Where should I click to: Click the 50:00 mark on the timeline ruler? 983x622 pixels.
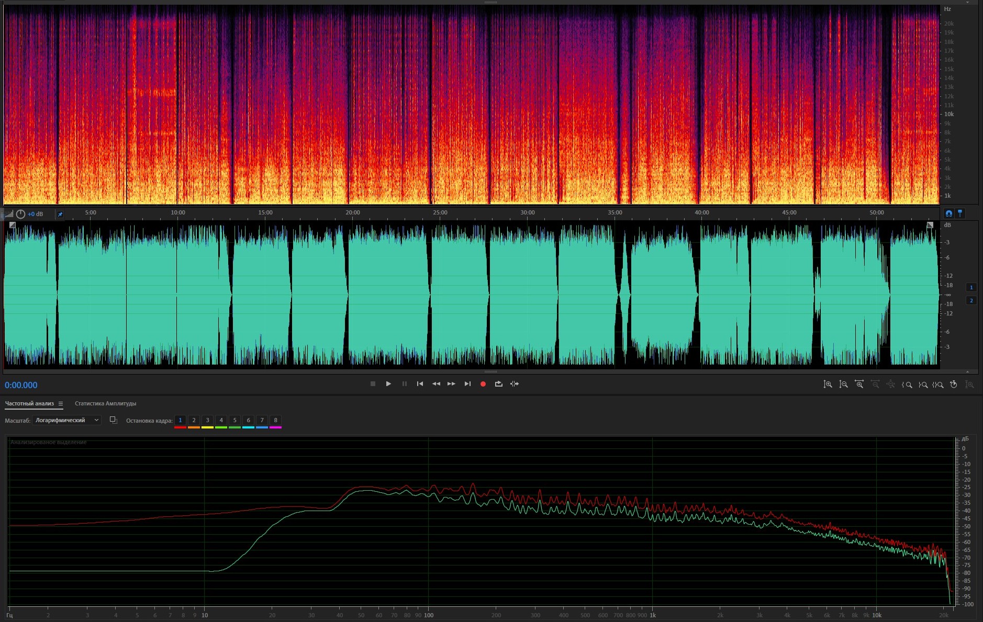coord(877,212)
